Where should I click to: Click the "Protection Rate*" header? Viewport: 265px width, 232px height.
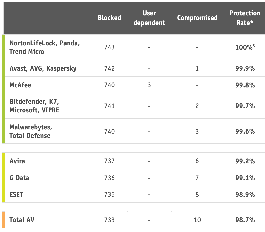245,18
